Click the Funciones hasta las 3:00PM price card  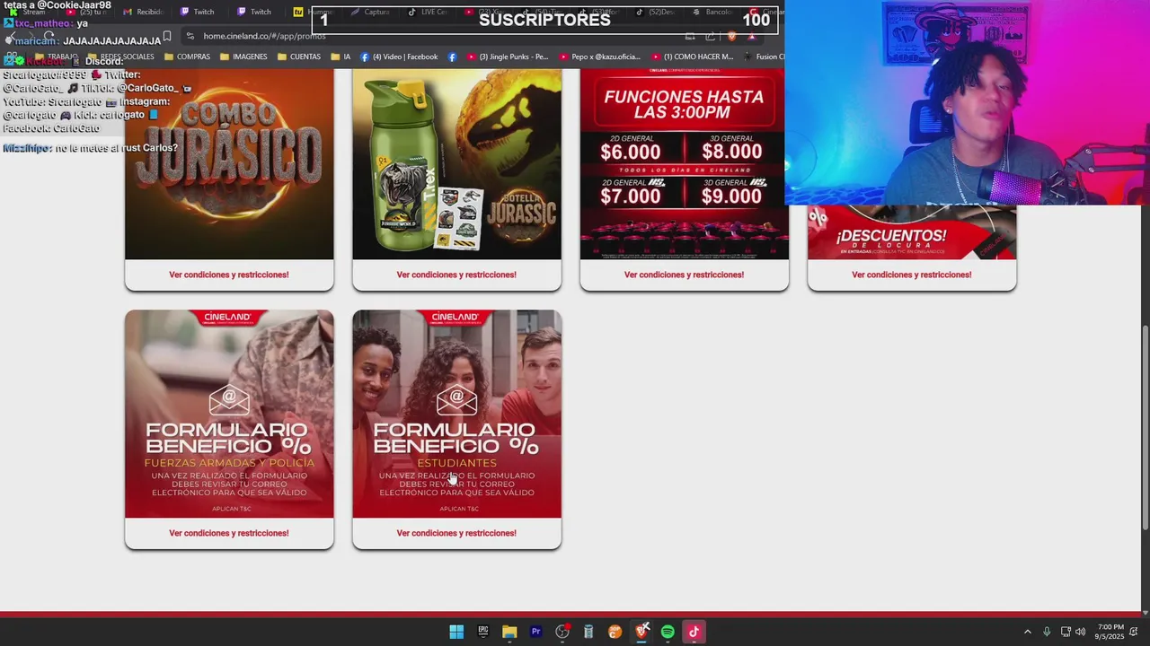684,164
